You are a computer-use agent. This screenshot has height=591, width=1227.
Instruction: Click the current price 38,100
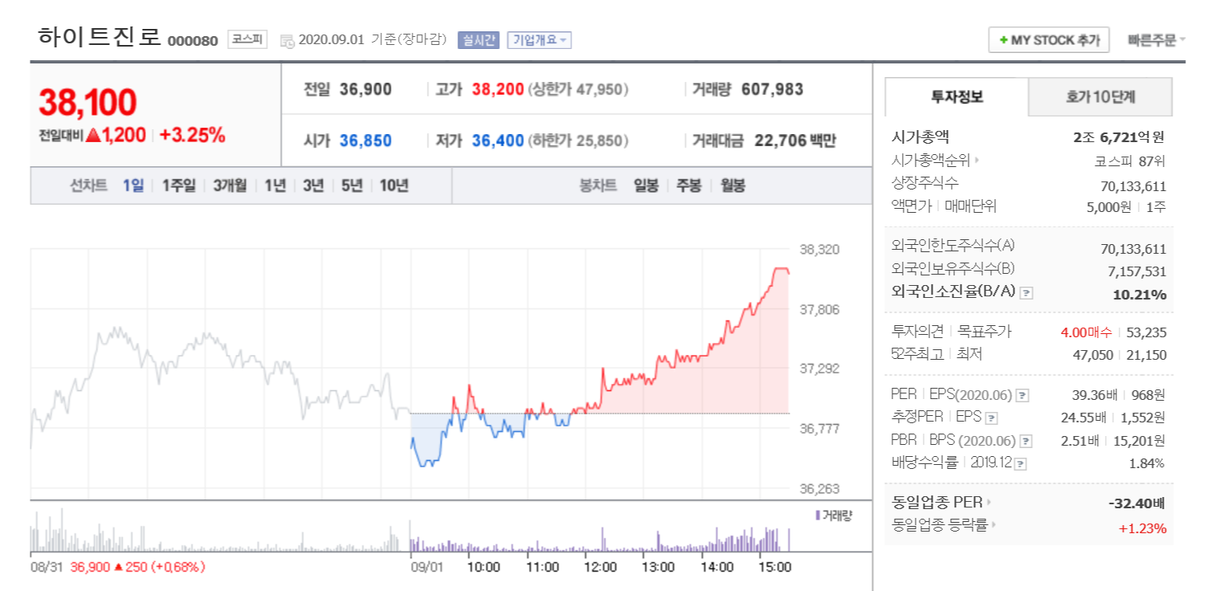coord(87,102)
